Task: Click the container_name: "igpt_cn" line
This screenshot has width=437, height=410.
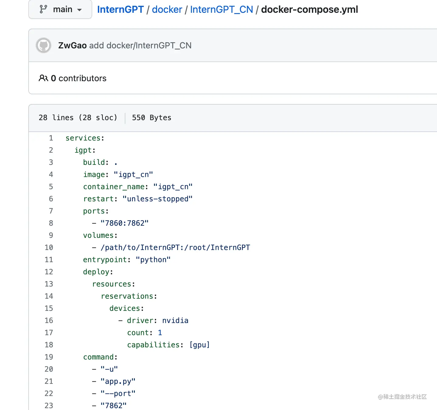Action: click(138, 187)
